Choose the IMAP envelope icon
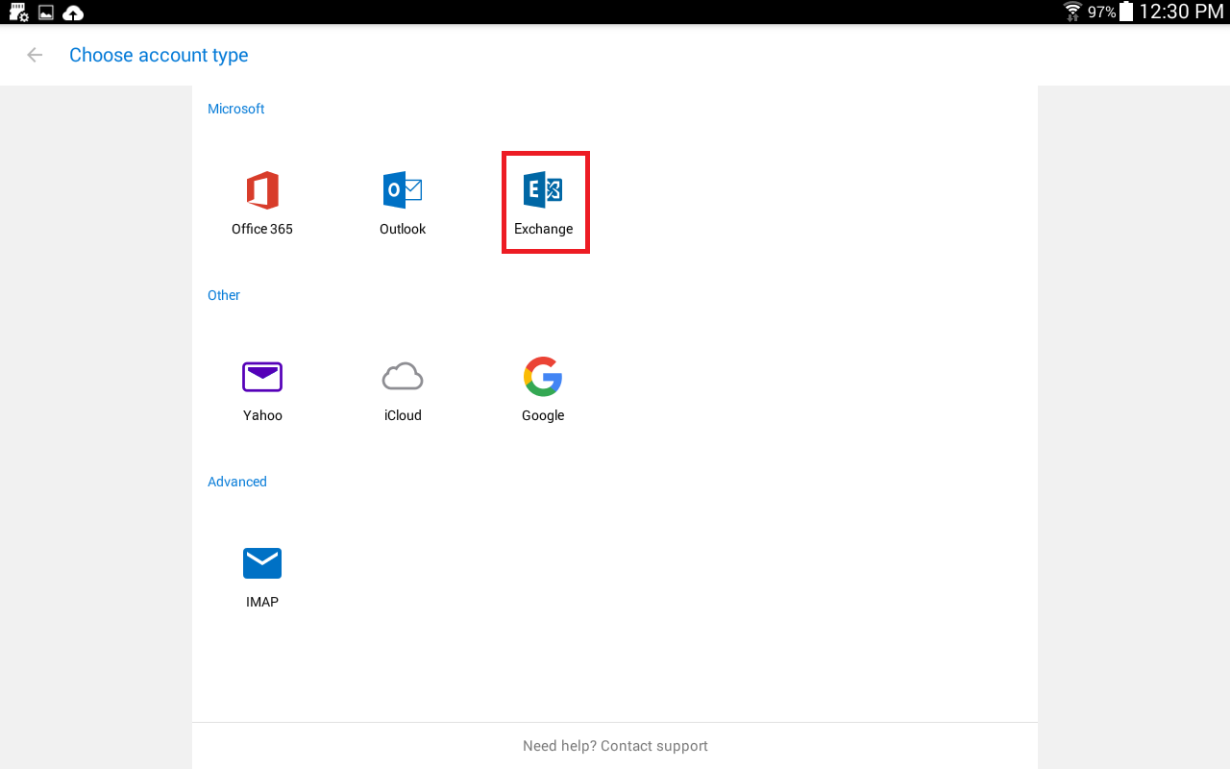Viewport: 1230px width, 769px height. point(262,563)
